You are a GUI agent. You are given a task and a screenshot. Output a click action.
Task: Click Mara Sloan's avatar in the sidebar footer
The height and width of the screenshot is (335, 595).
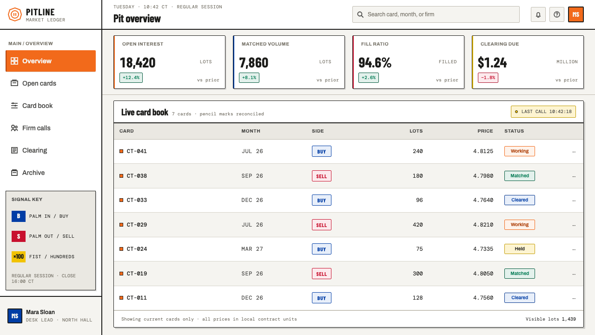(x=15, y=315)
